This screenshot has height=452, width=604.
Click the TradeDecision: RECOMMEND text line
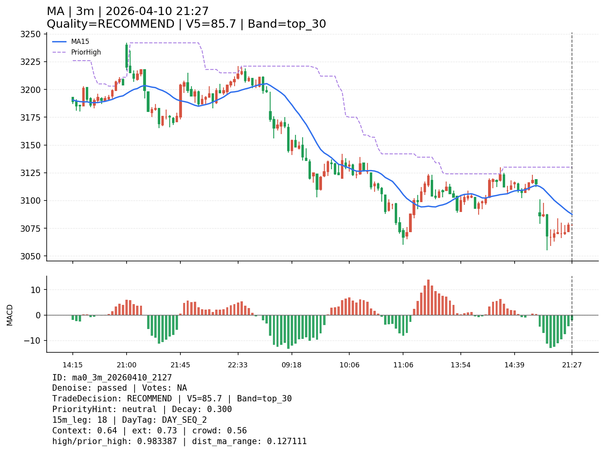click(172, 399)
